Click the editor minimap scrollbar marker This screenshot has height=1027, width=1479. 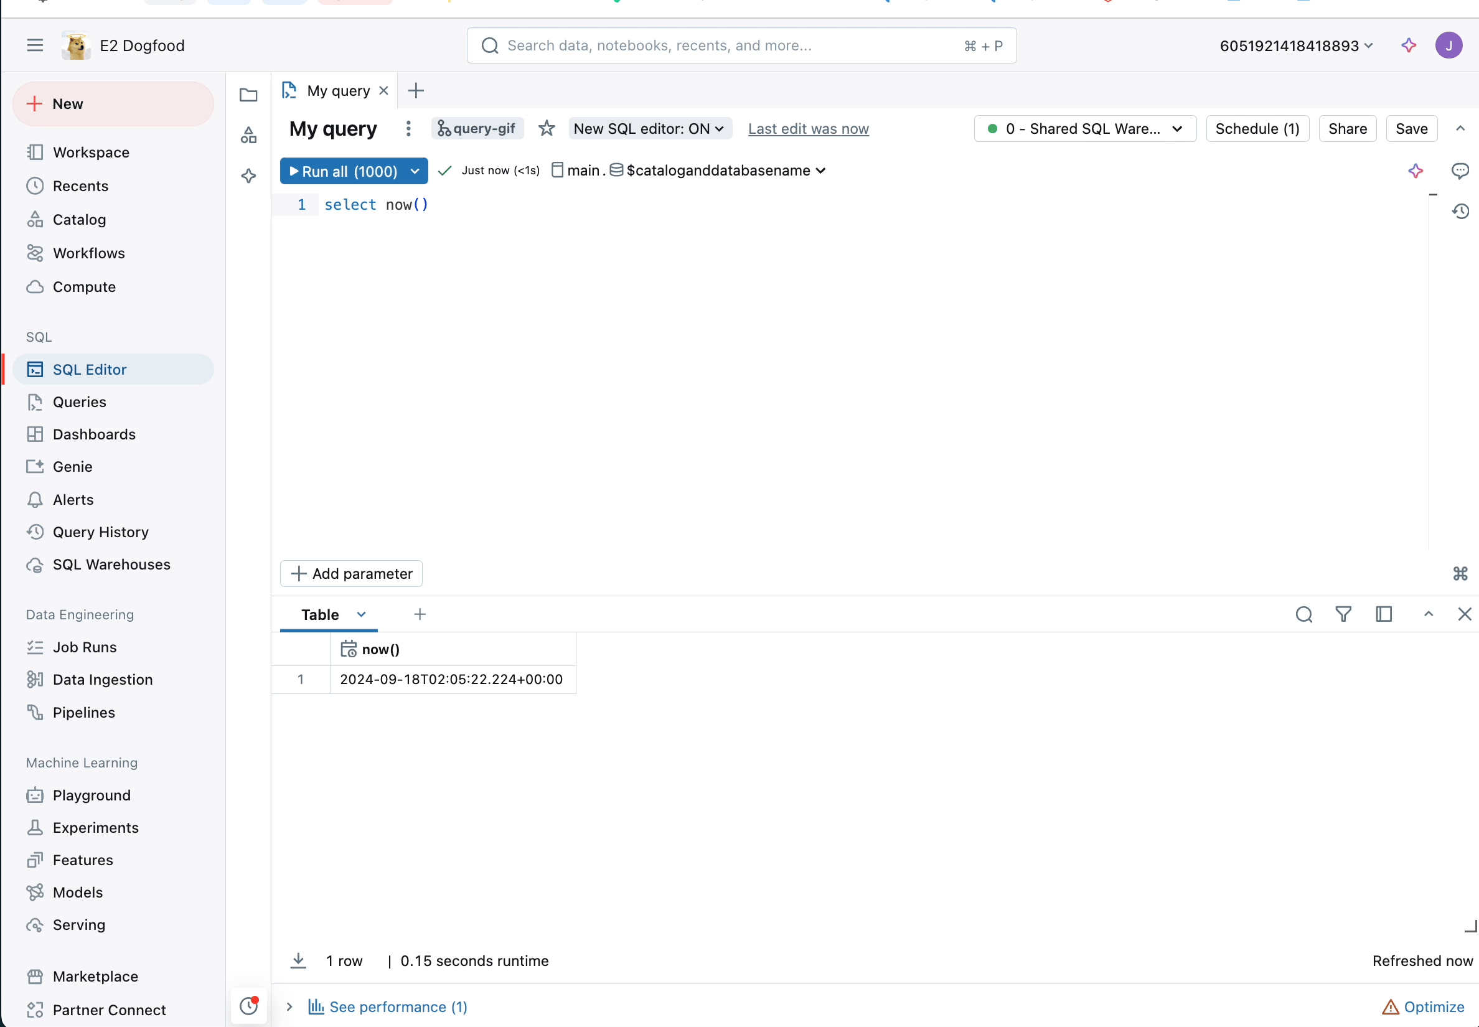tap(1433, 194)
